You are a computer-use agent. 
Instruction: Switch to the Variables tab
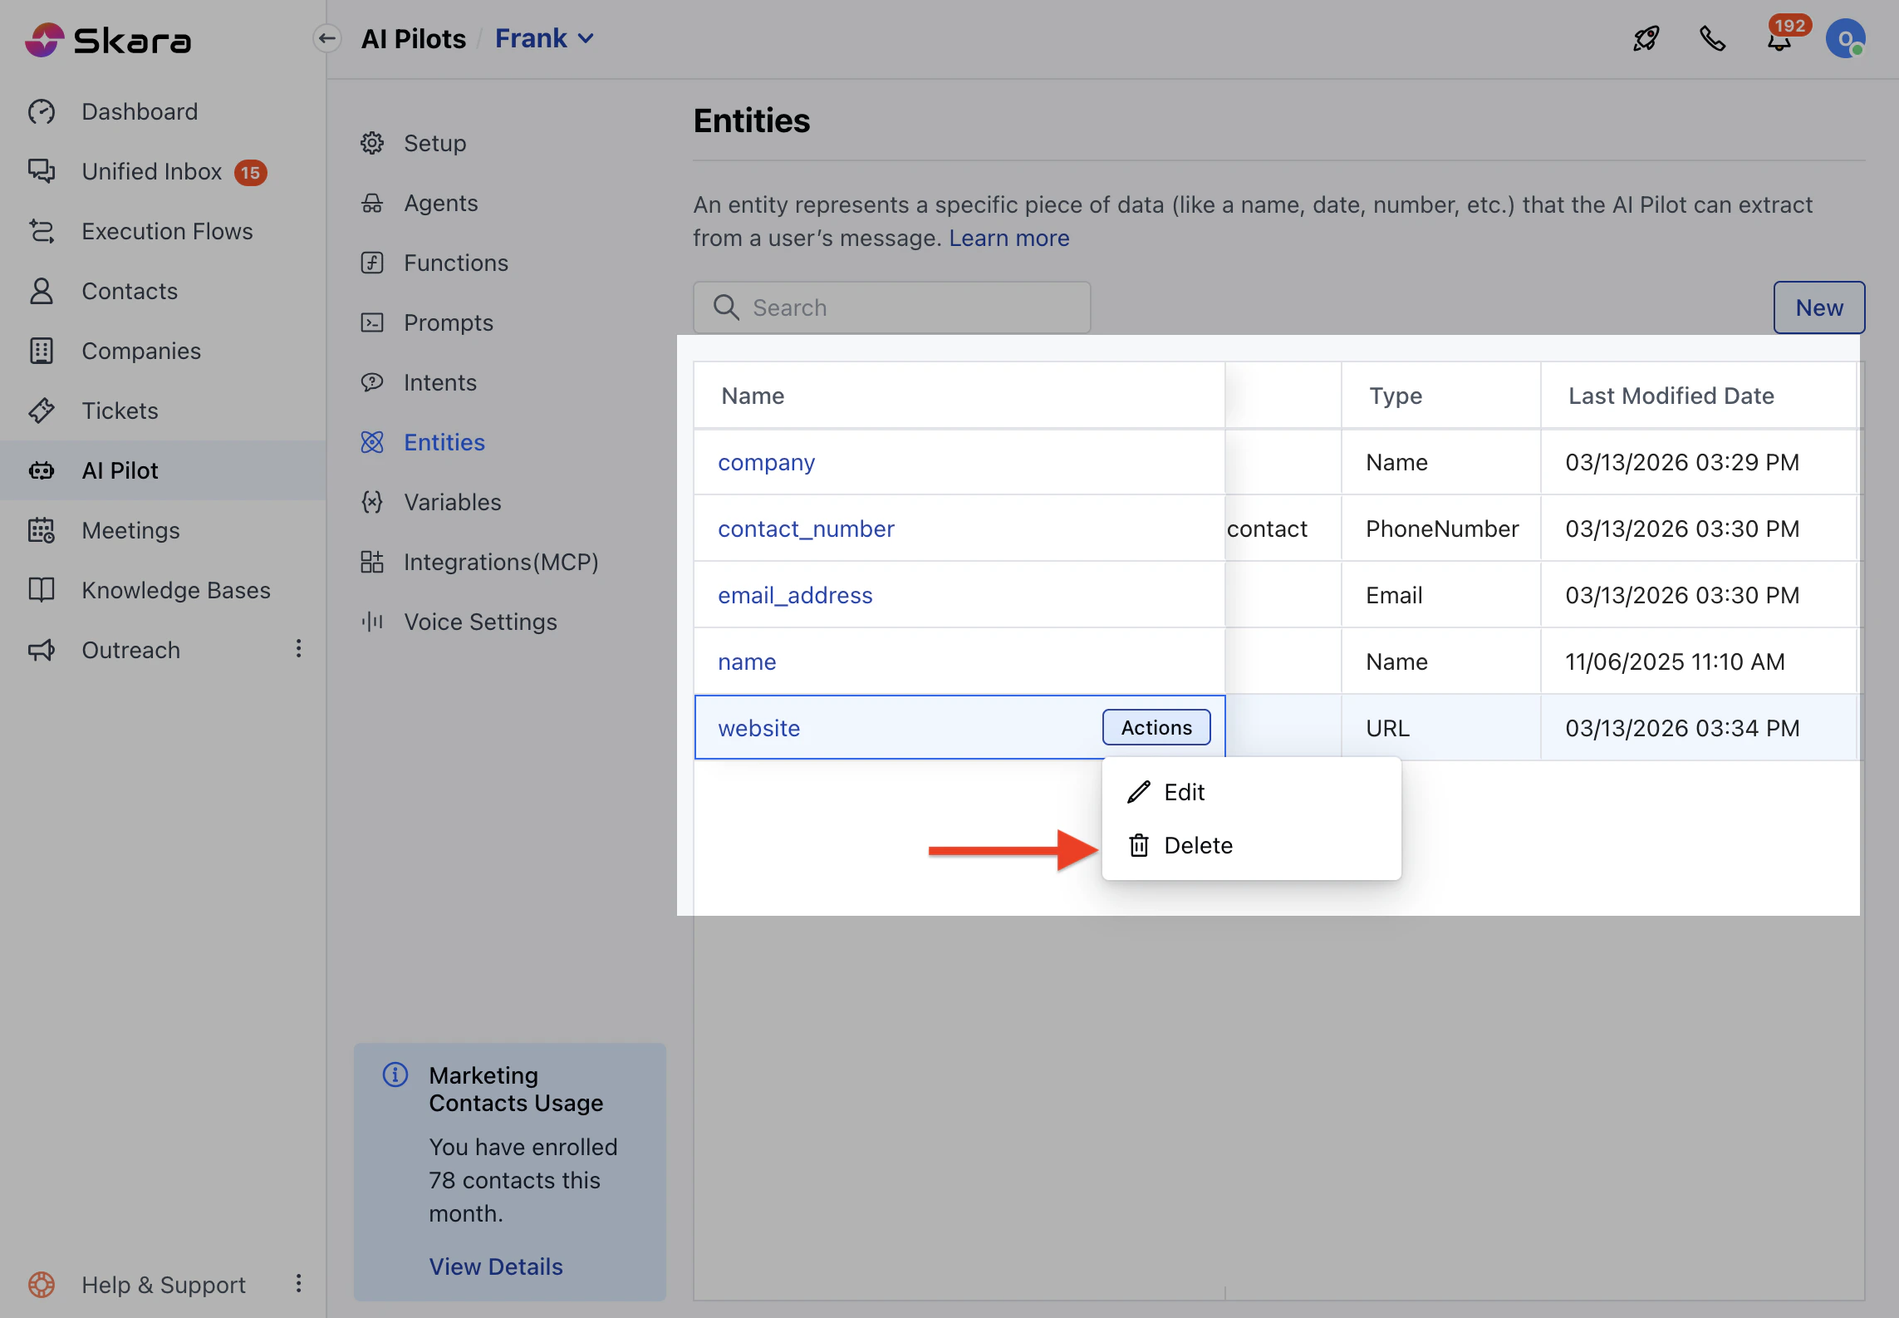point(452,502)
